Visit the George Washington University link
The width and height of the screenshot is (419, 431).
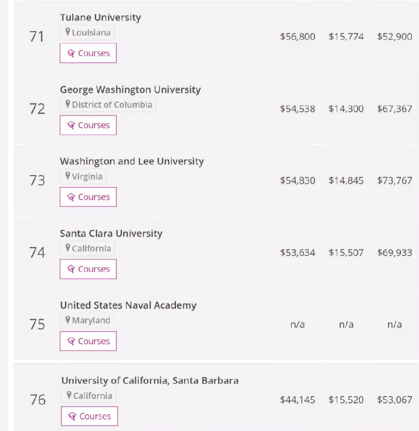coord(130,90)
